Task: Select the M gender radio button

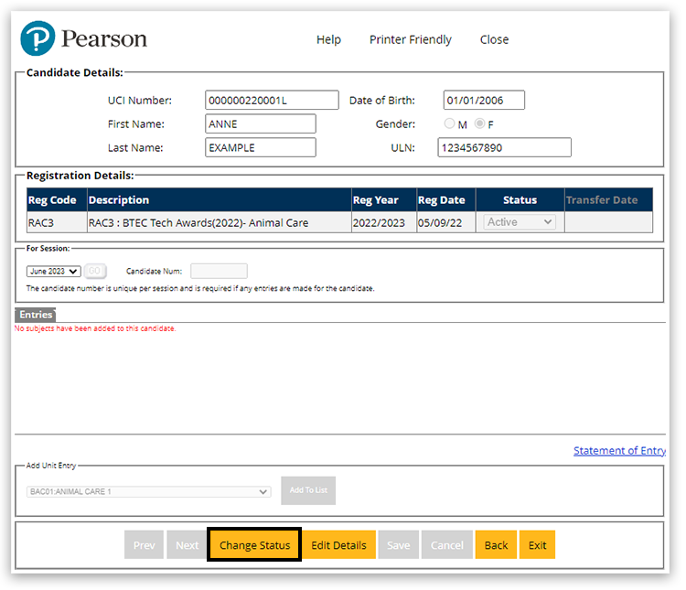Action: click(449, 124)
